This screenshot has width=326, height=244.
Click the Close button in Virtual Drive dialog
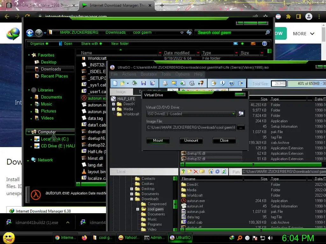click(224, 140)
